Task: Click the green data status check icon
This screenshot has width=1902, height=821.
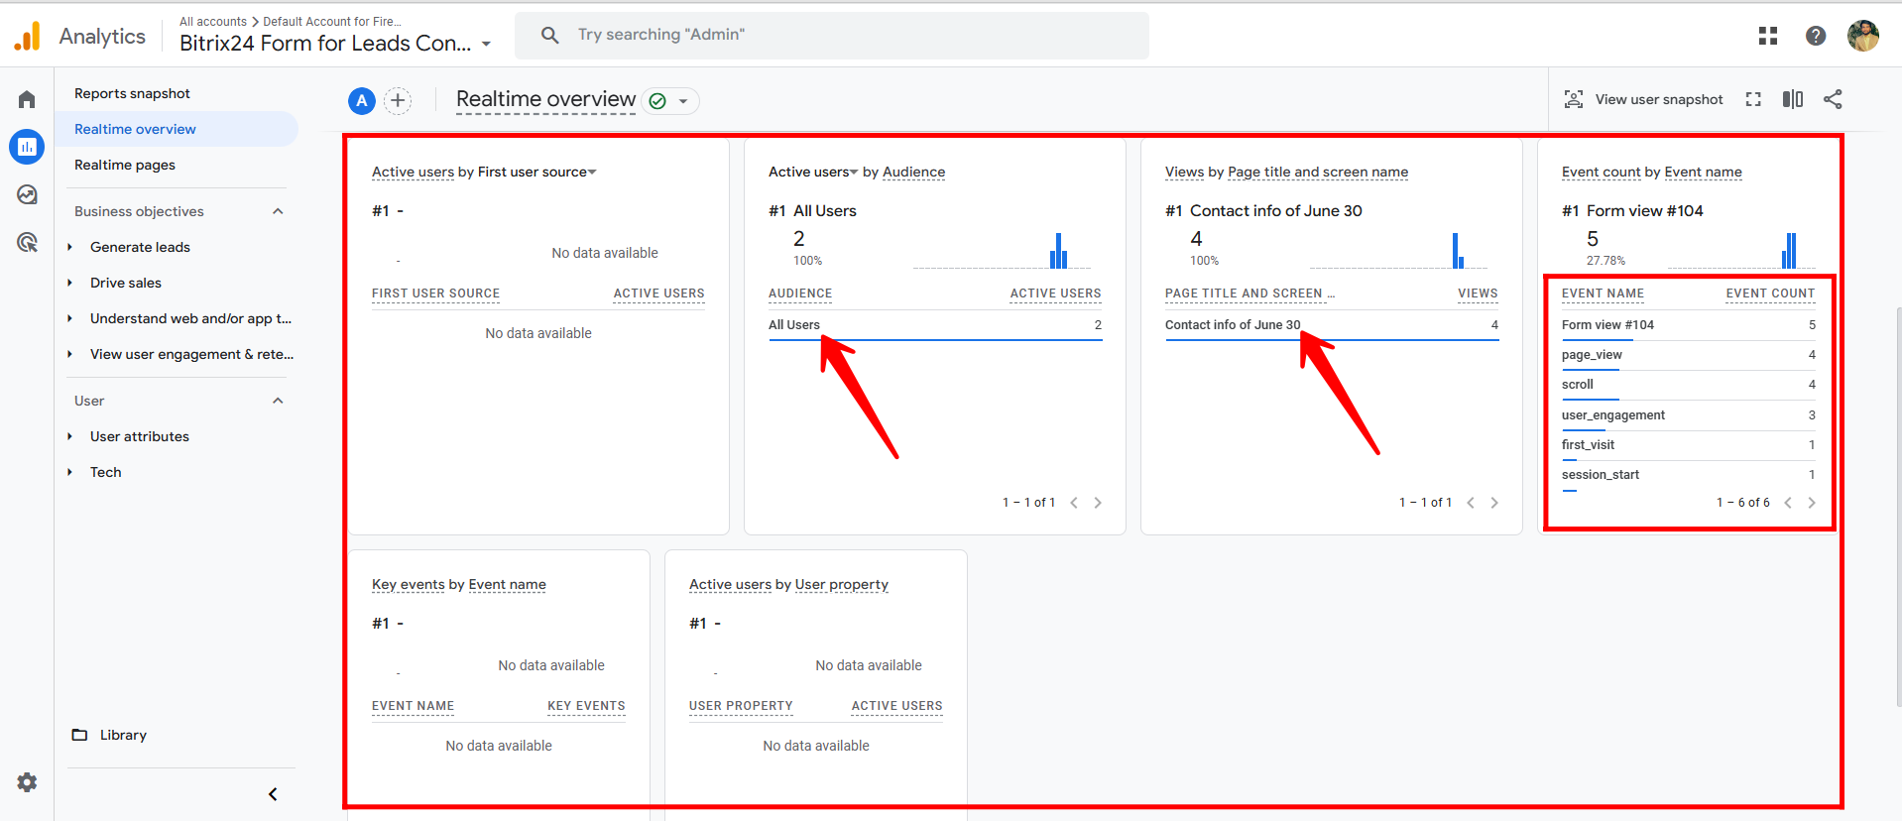Action: (x=656, y=101)
